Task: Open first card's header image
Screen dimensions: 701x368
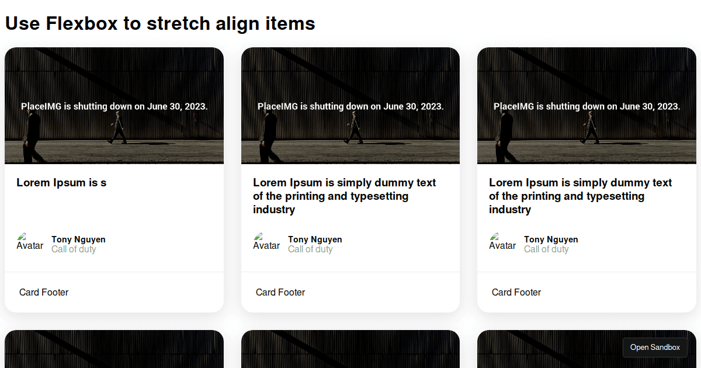Action: 114,106
